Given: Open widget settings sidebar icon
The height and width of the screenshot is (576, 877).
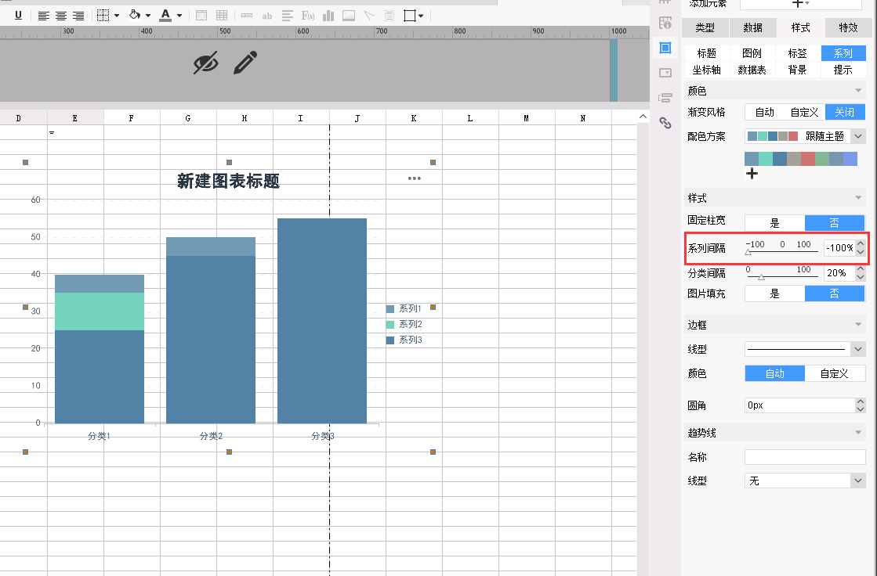Looking at the screenshot, I should (665, 73).
